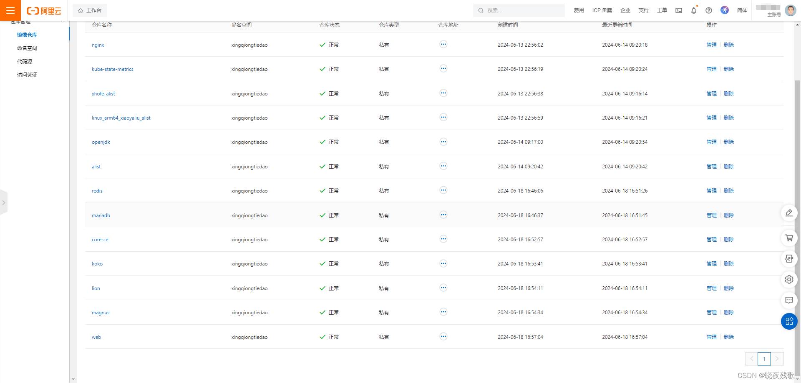Open the xhofe_alist repository link

coord(103,94)
